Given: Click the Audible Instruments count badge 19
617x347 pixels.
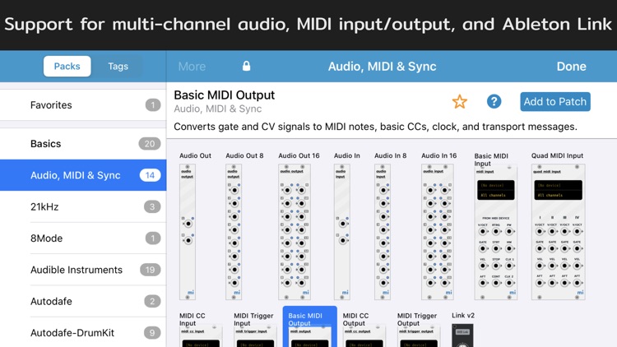Looking at the screenshot, I should (x=150, y=270).
